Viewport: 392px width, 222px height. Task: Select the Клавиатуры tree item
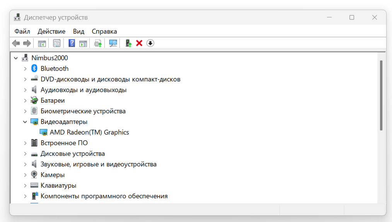[x=58, y=186]
